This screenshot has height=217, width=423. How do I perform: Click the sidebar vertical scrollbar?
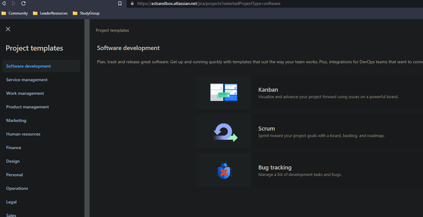87,118
